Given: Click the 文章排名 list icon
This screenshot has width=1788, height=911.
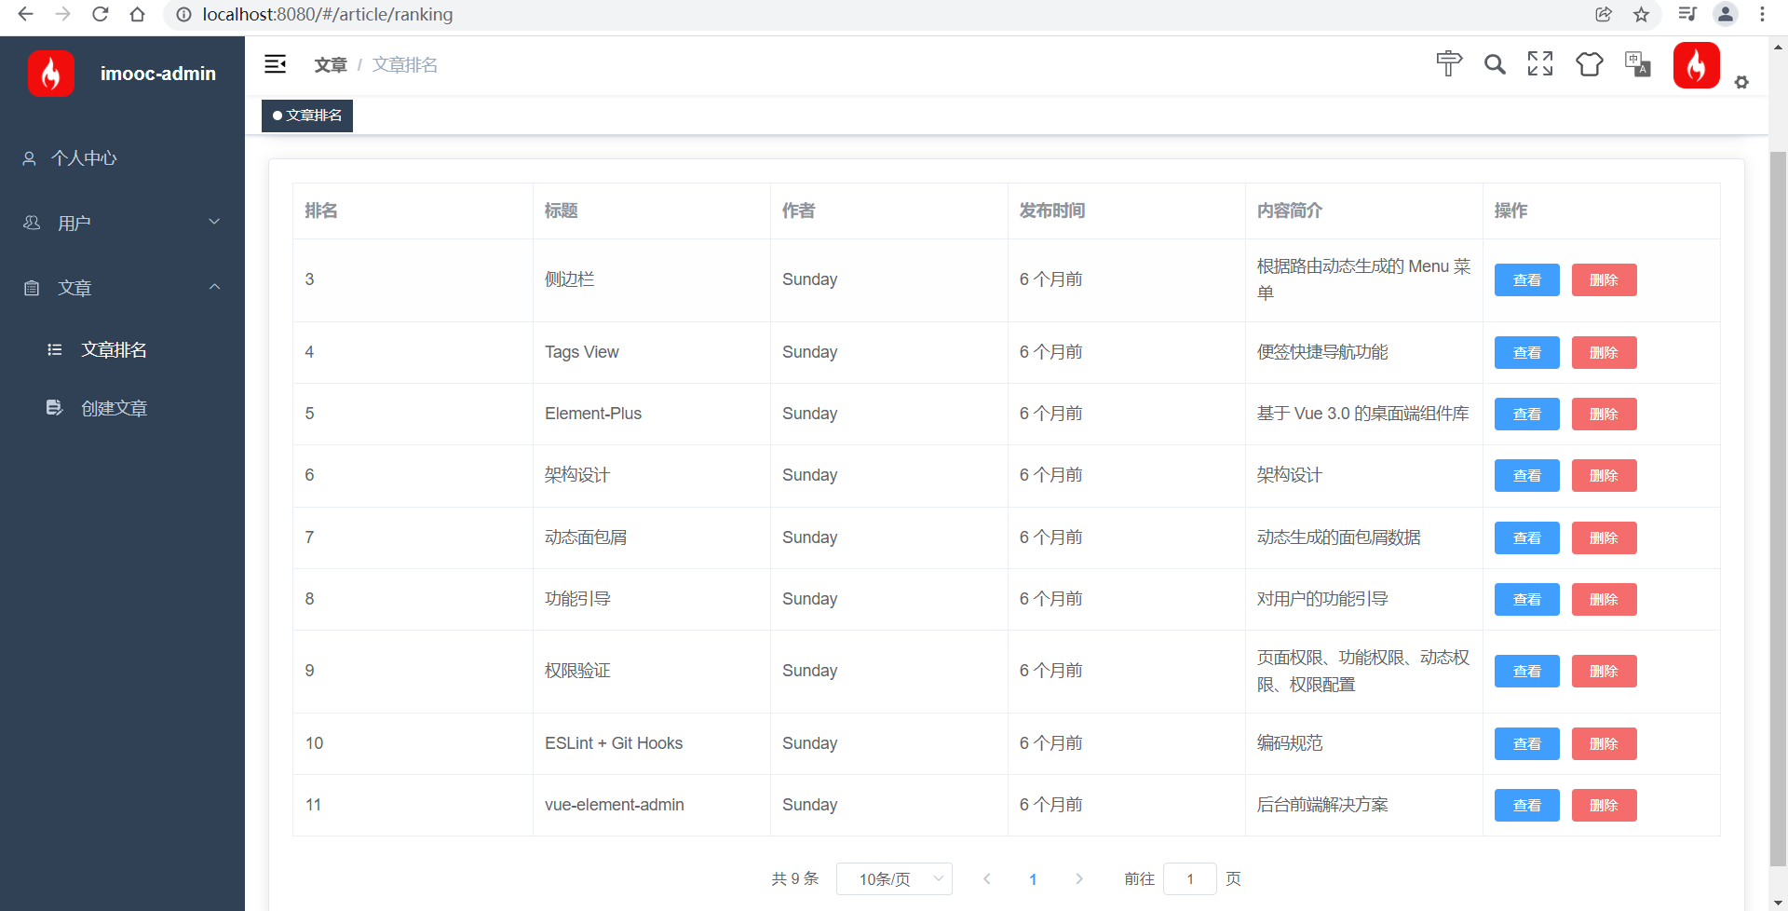Looking at the screenshot, I should pyautogui.click(x=55, y=349).
